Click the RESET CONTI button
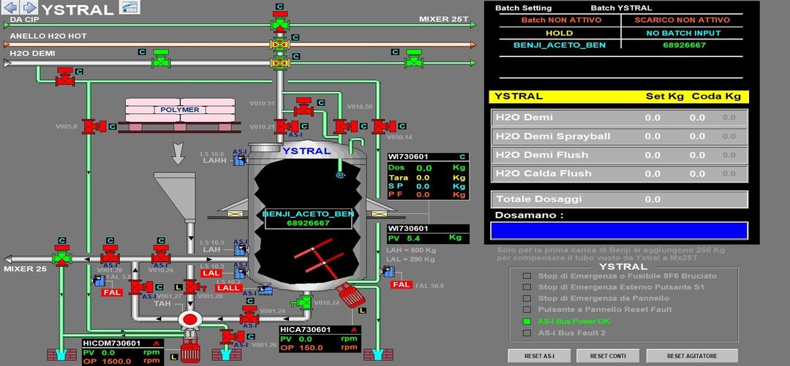 pyautogui.click(x=608, y=356)
